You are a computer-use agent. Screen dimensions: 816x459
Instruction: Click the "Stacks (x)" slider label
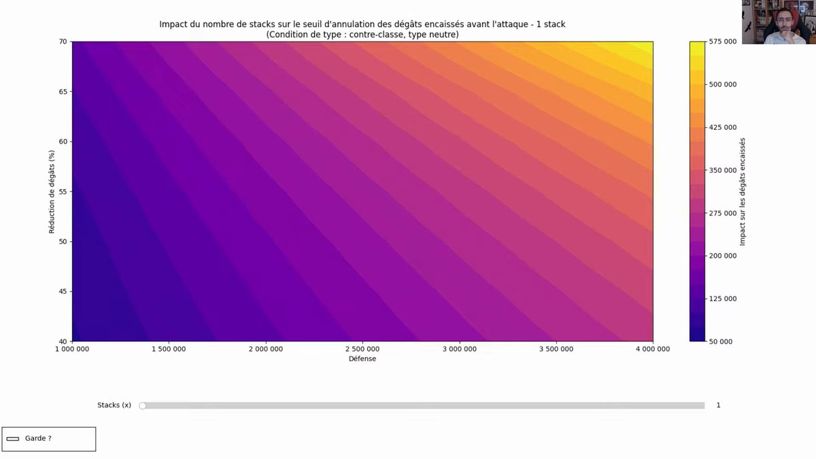coord(114,404)
